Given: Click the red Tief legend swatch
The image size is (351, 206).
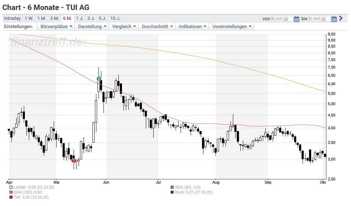Looking at the screenshot, I should [x=11, y=197].
